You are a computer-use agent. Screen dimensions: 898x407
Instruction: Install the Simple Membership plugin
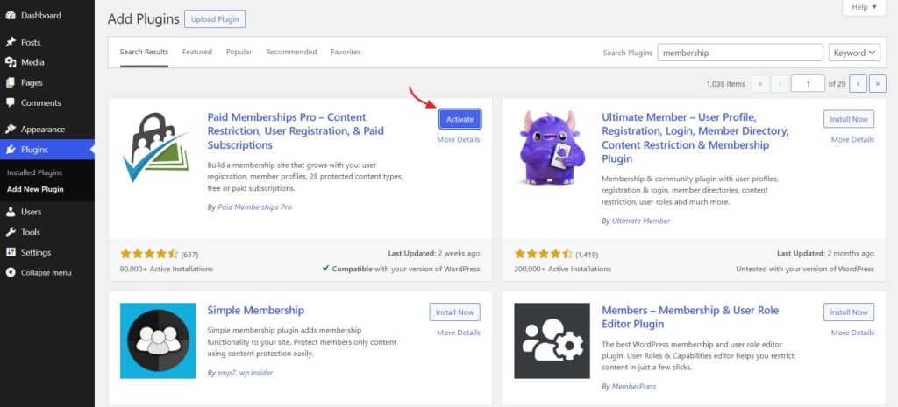point(455,312)
